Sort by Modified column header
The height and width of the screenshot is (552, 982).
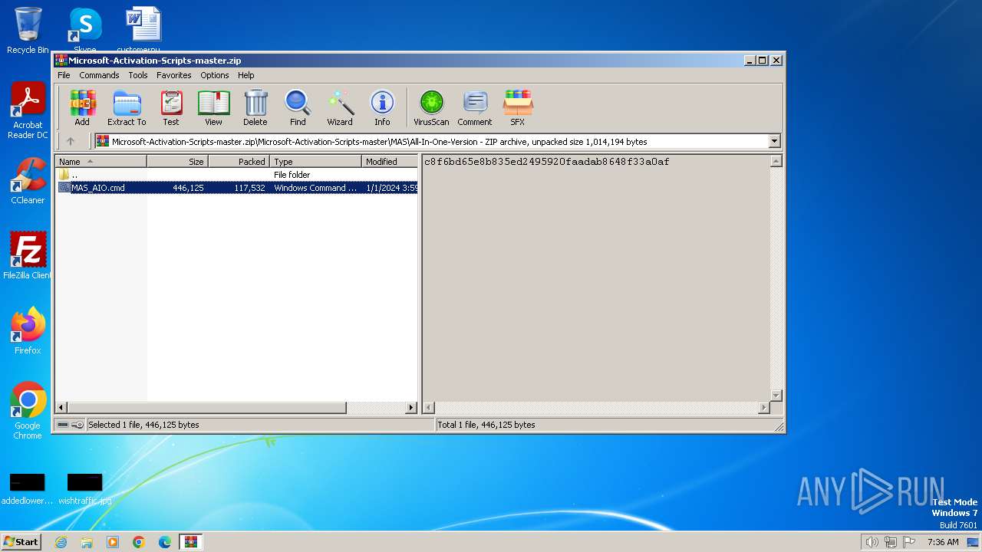coord(390,161)
